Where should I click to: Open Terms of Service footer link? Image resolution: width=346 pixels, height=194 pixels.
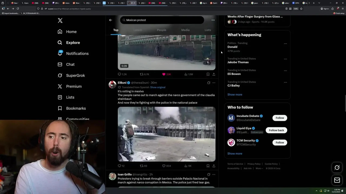(235, 164)
